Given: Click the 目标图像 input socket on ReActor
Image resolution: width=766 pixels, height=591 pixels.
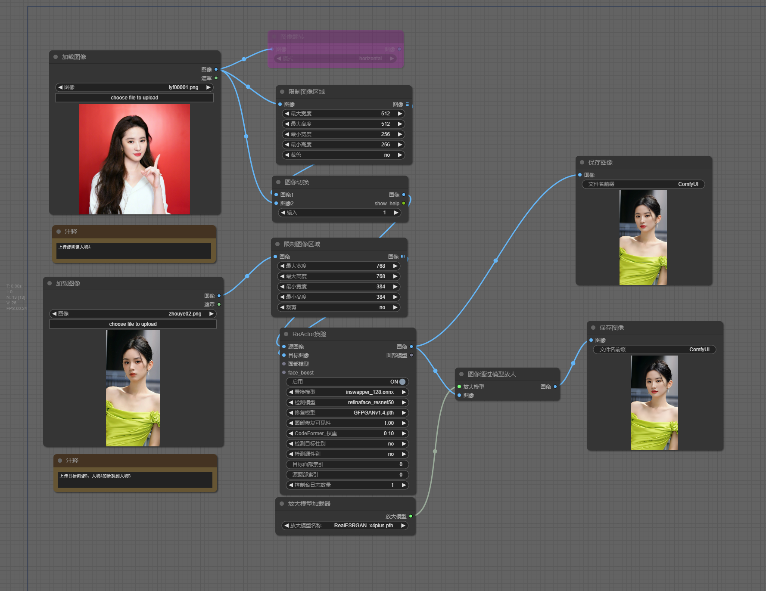Looking at the screenshot, I should pos(284,355).
